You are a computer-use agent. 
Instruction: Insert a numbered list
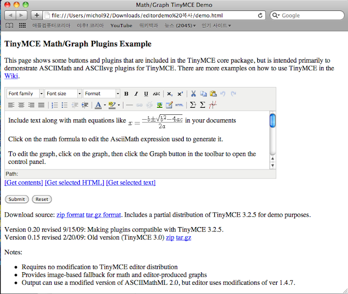[54, 105]
